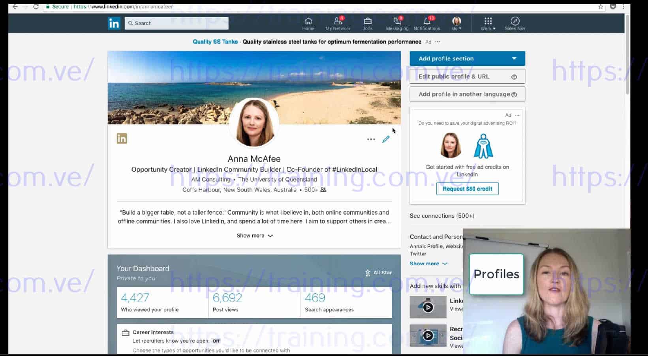The width and height of the screenshot is (648, 356).
Task: Click the gold LinkedIn Premium badge
Action: [122, 139]
